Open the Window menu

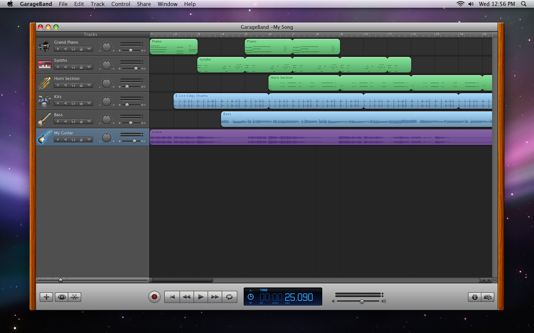tap(168, 4)
